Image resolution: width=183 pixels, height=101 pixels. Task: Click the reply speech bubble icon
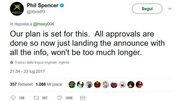(x=13, y=98)
